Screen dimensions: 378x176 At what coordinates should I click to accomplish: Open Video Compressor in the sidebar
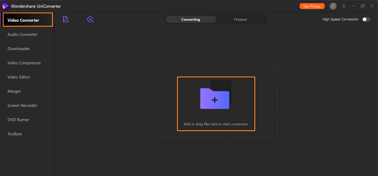coord(24,63)
